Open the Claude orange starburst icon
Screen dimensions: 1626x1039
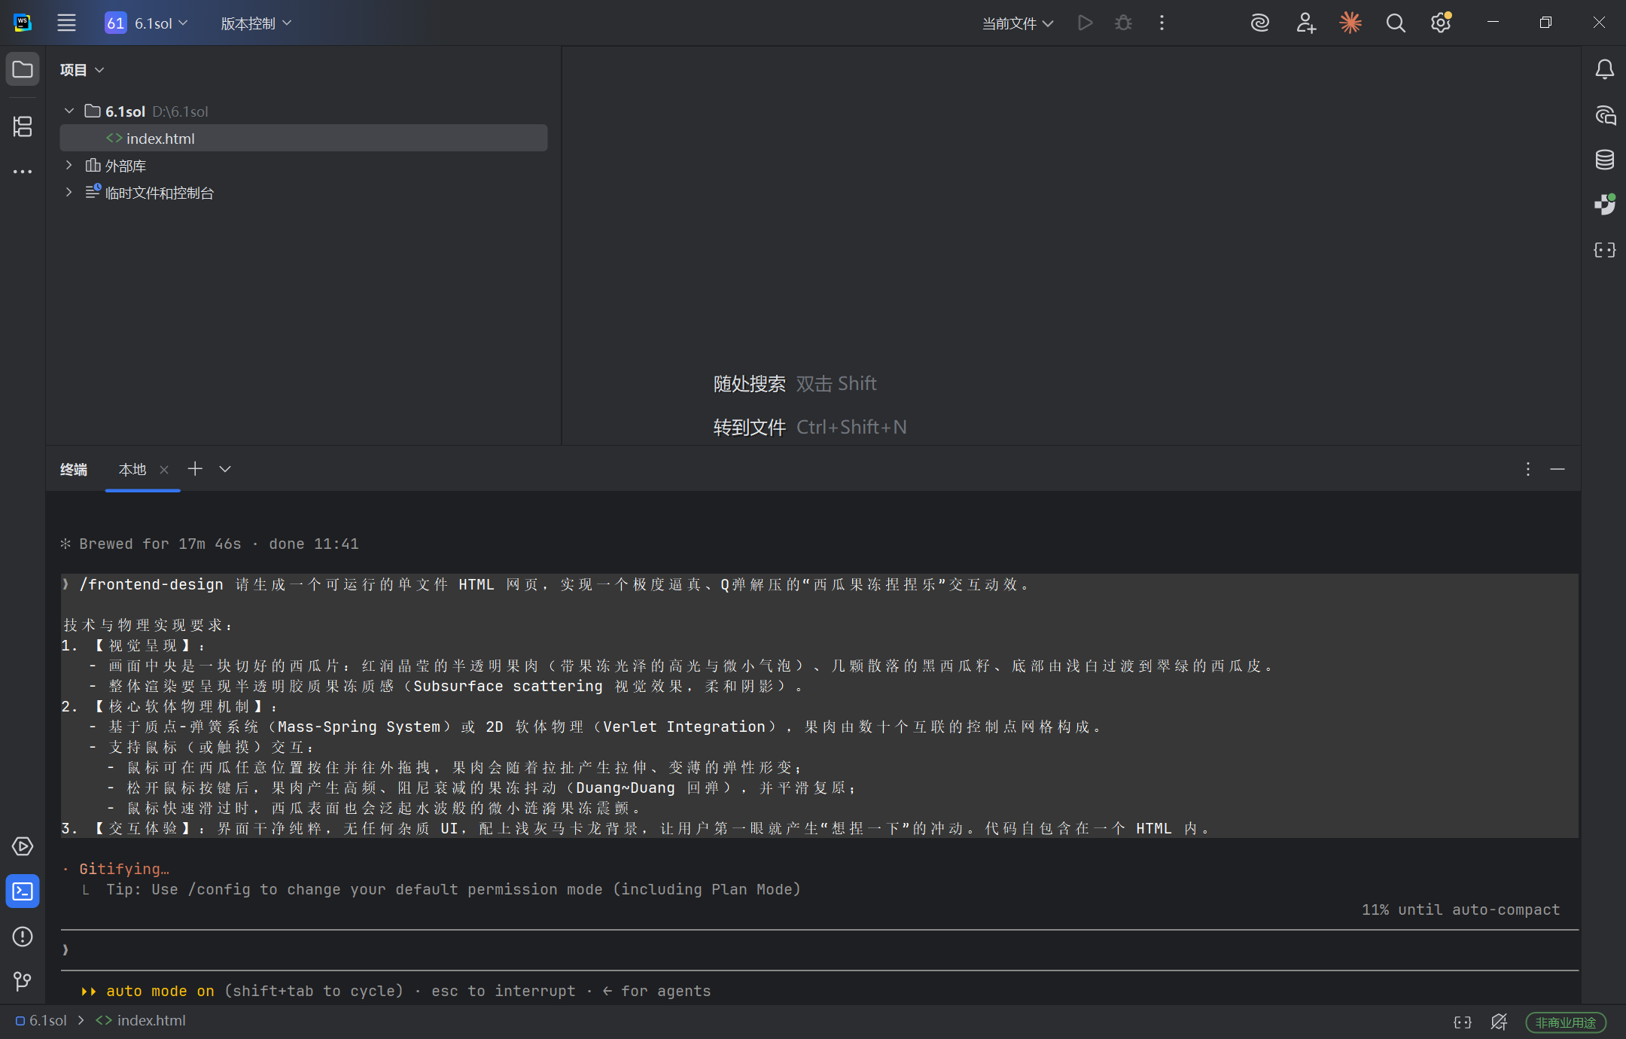1350,23
